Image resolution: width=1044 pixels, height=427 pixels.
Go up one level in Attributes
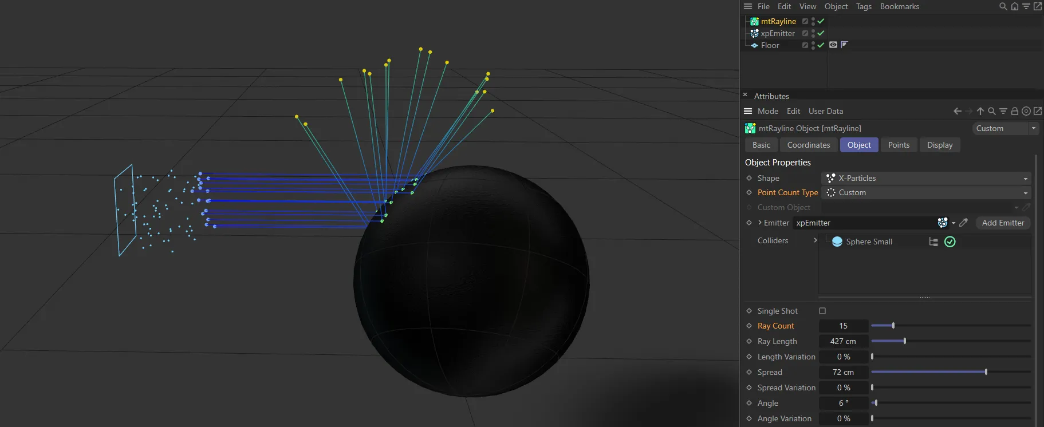click(980, 111)
